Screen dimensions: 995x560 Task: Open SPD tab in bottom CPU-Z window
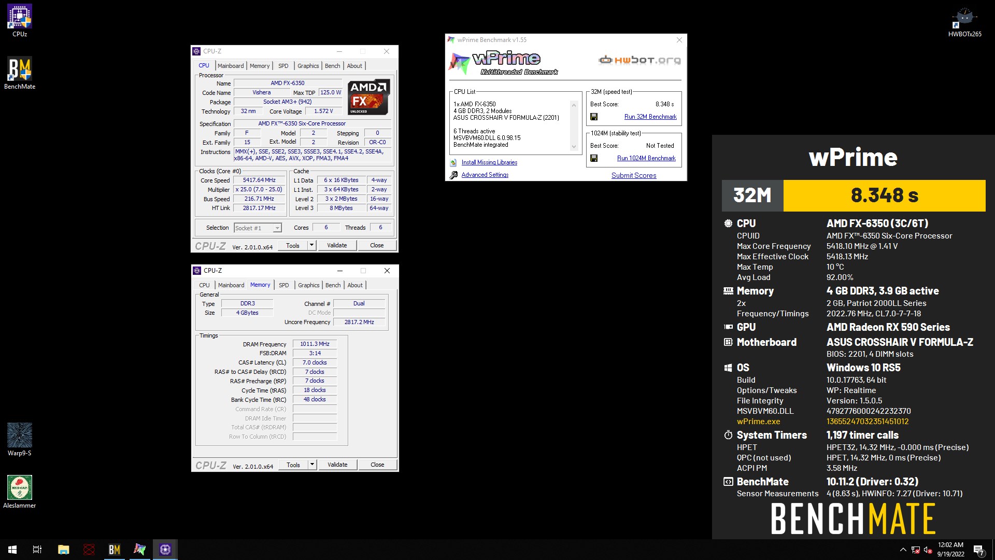(x=283, y=285)
